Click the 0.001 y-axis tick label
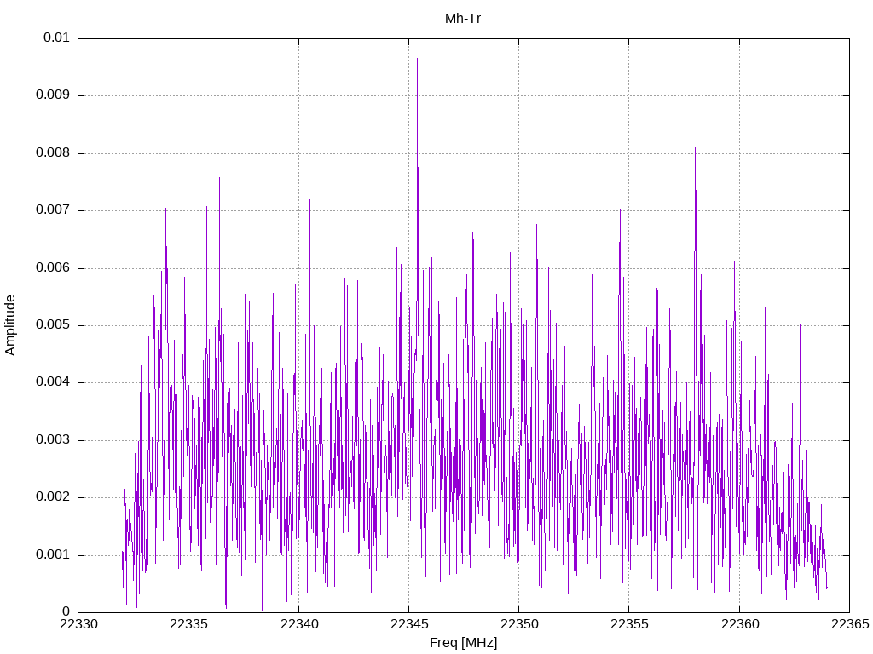873x654 pixels. (52, 555)
